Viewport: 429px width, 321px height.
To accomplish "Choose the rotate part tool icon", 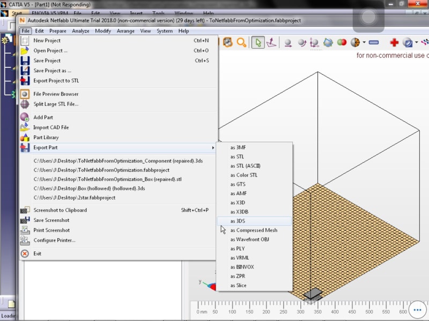I will (301, 43).
